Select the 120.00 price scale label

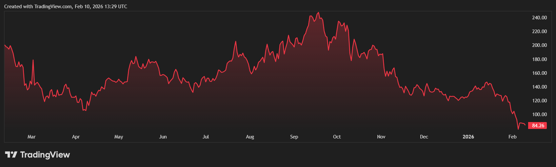pyautogui.click(x=539, y=101)
